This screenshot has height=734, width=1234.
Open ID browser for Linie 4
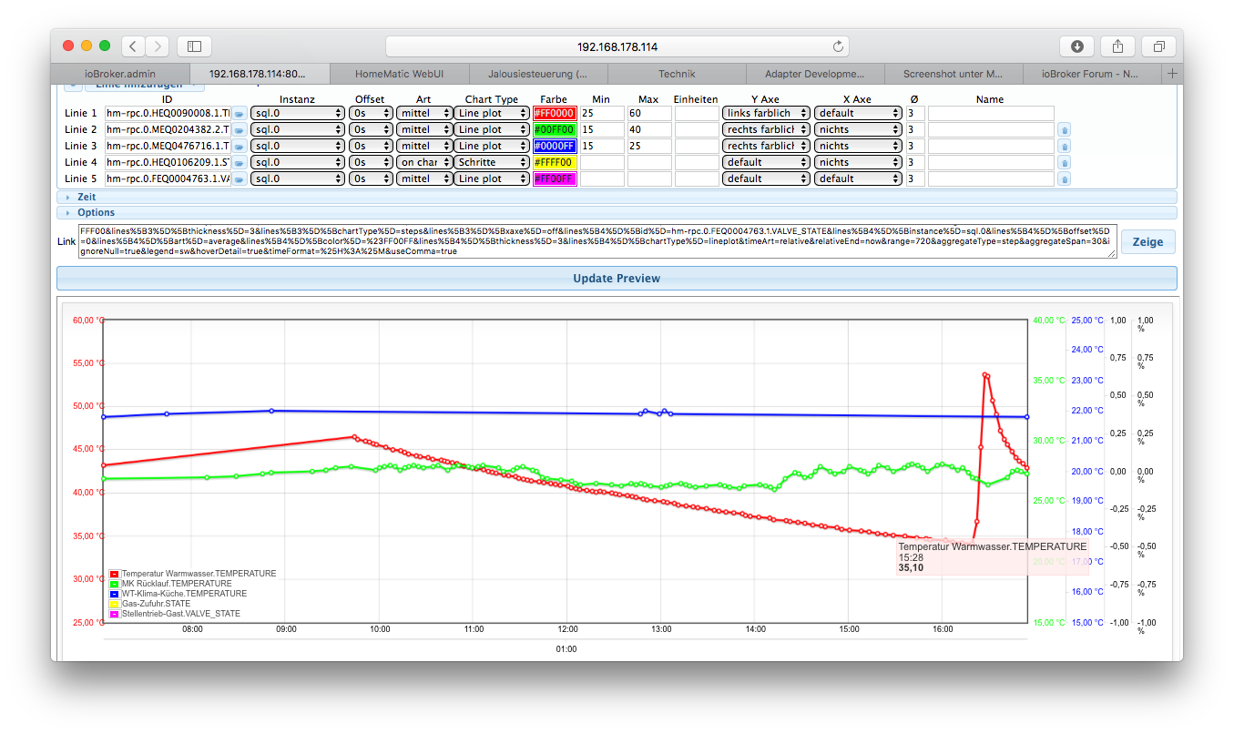point(240,163)
